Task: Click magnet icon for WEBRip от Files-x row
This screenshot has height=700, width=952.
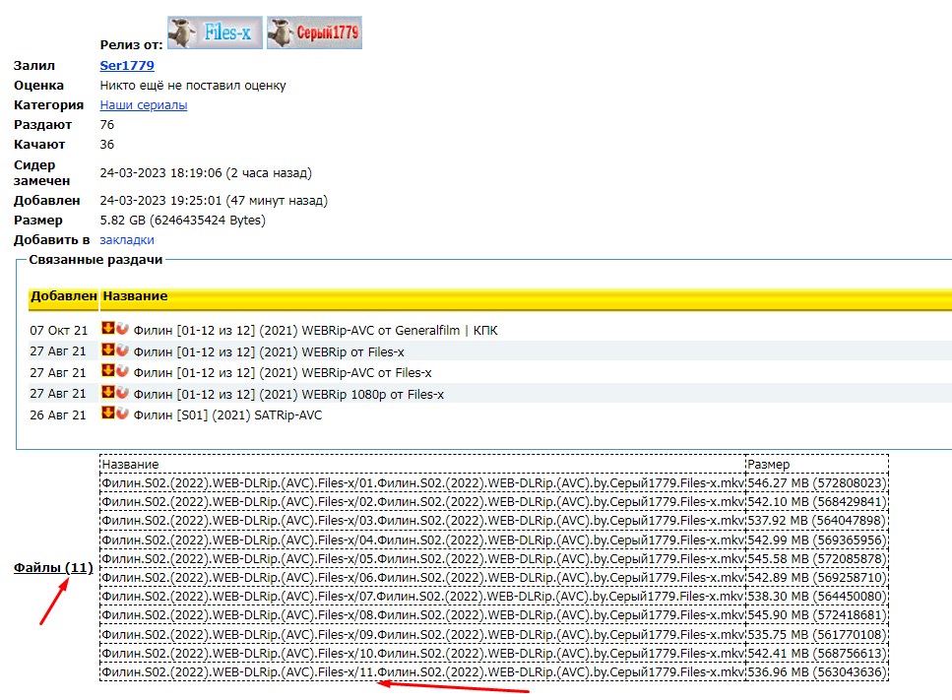Action: (122, 350)
